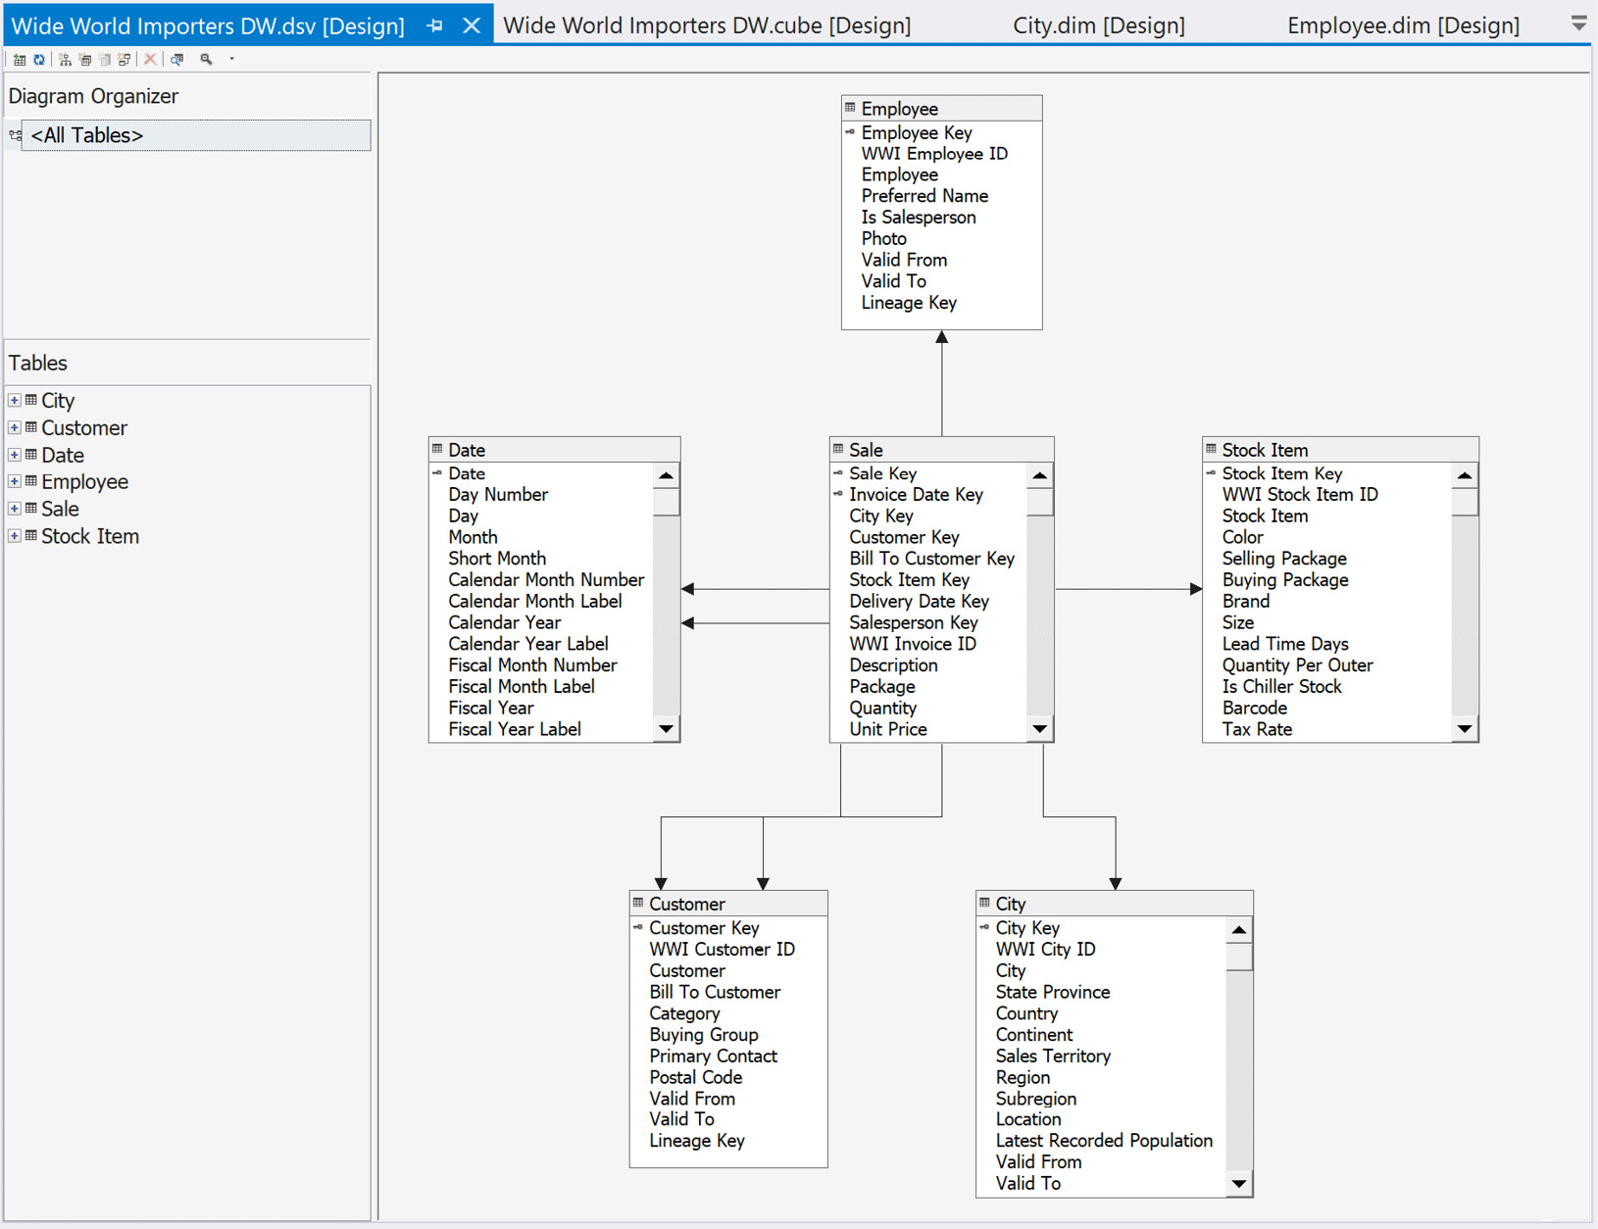Click the Customer table title bar
Screen dimensions: 1598x1229
[x=728, y=904]
